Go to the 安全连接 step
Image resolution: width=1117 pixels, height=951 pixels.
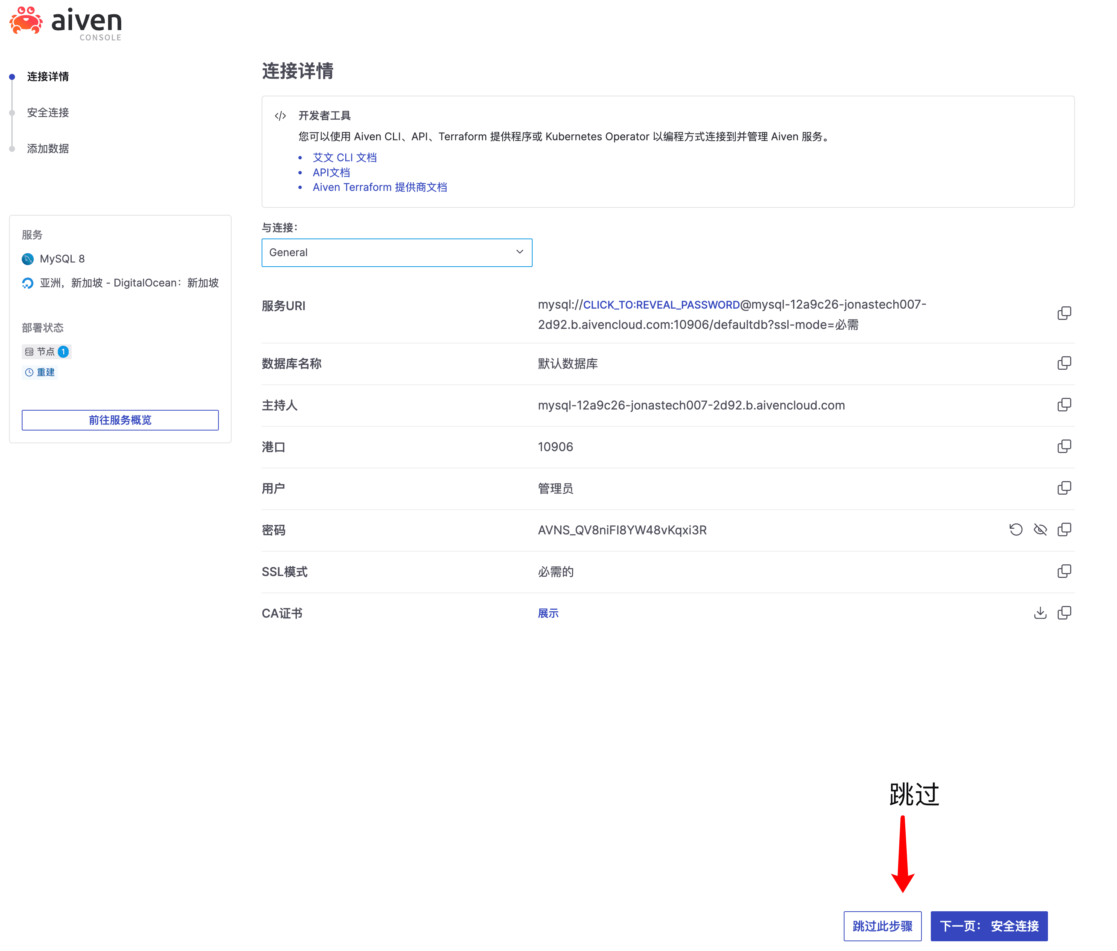pos(48,112)
